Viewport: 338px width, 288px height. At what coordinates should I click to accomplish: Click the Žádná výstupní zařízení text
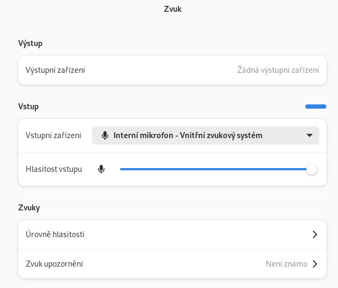click(278, 70)
